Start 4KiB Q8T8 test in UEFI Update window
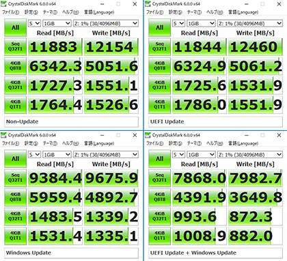The width and height of the screenshot is (287, 261). coord(159,66)
